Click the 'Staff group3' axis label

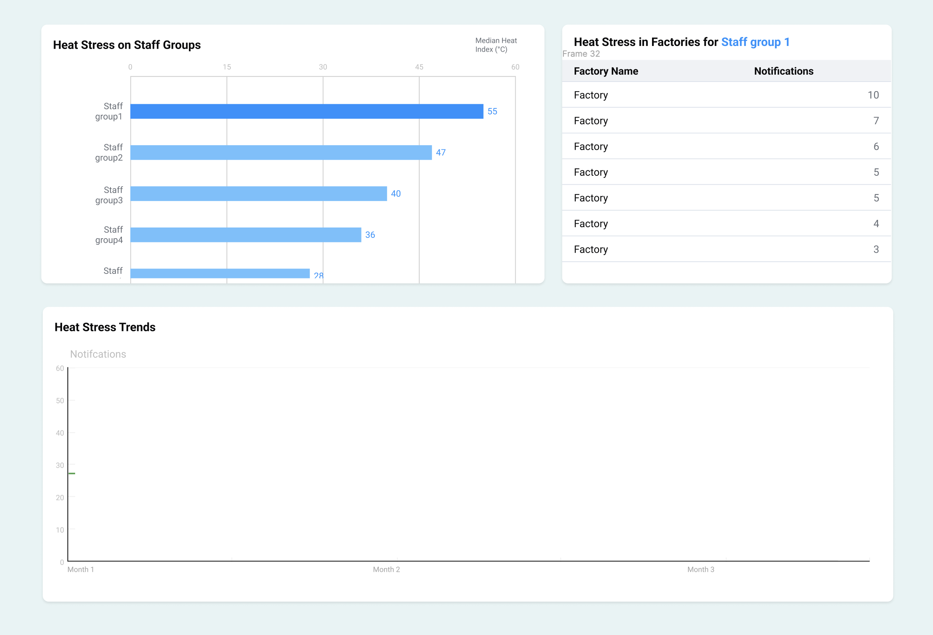[109, 195]
